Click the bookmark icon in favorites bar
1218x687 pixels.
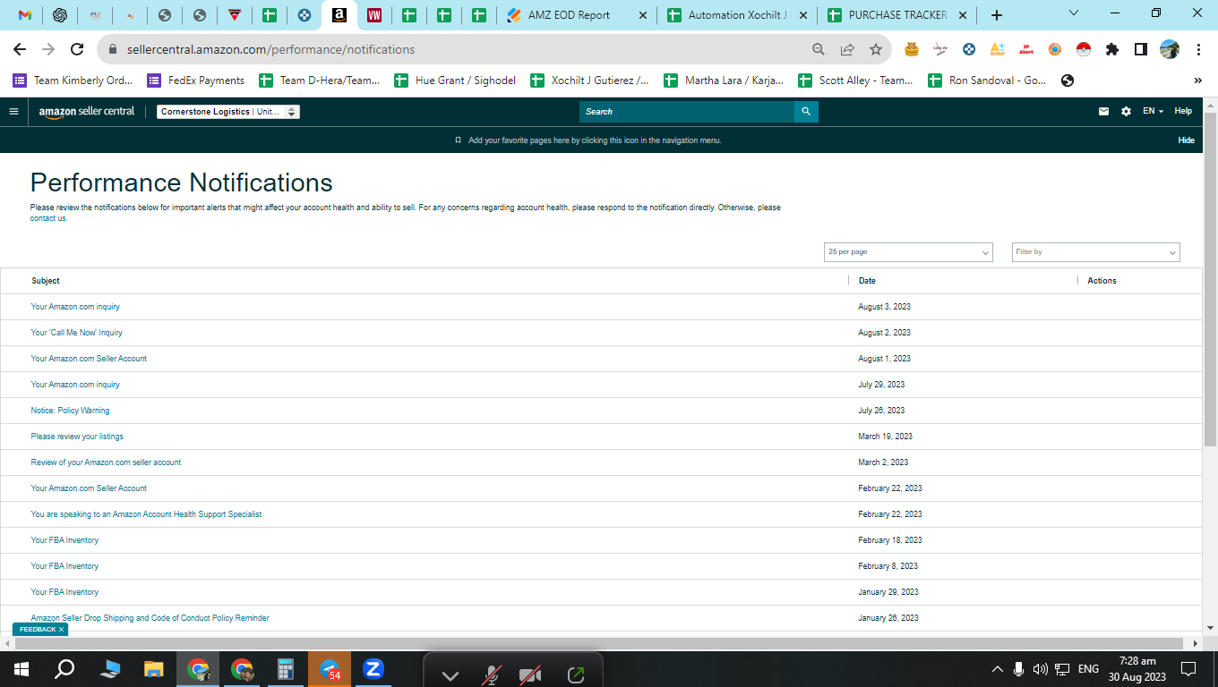458,140
